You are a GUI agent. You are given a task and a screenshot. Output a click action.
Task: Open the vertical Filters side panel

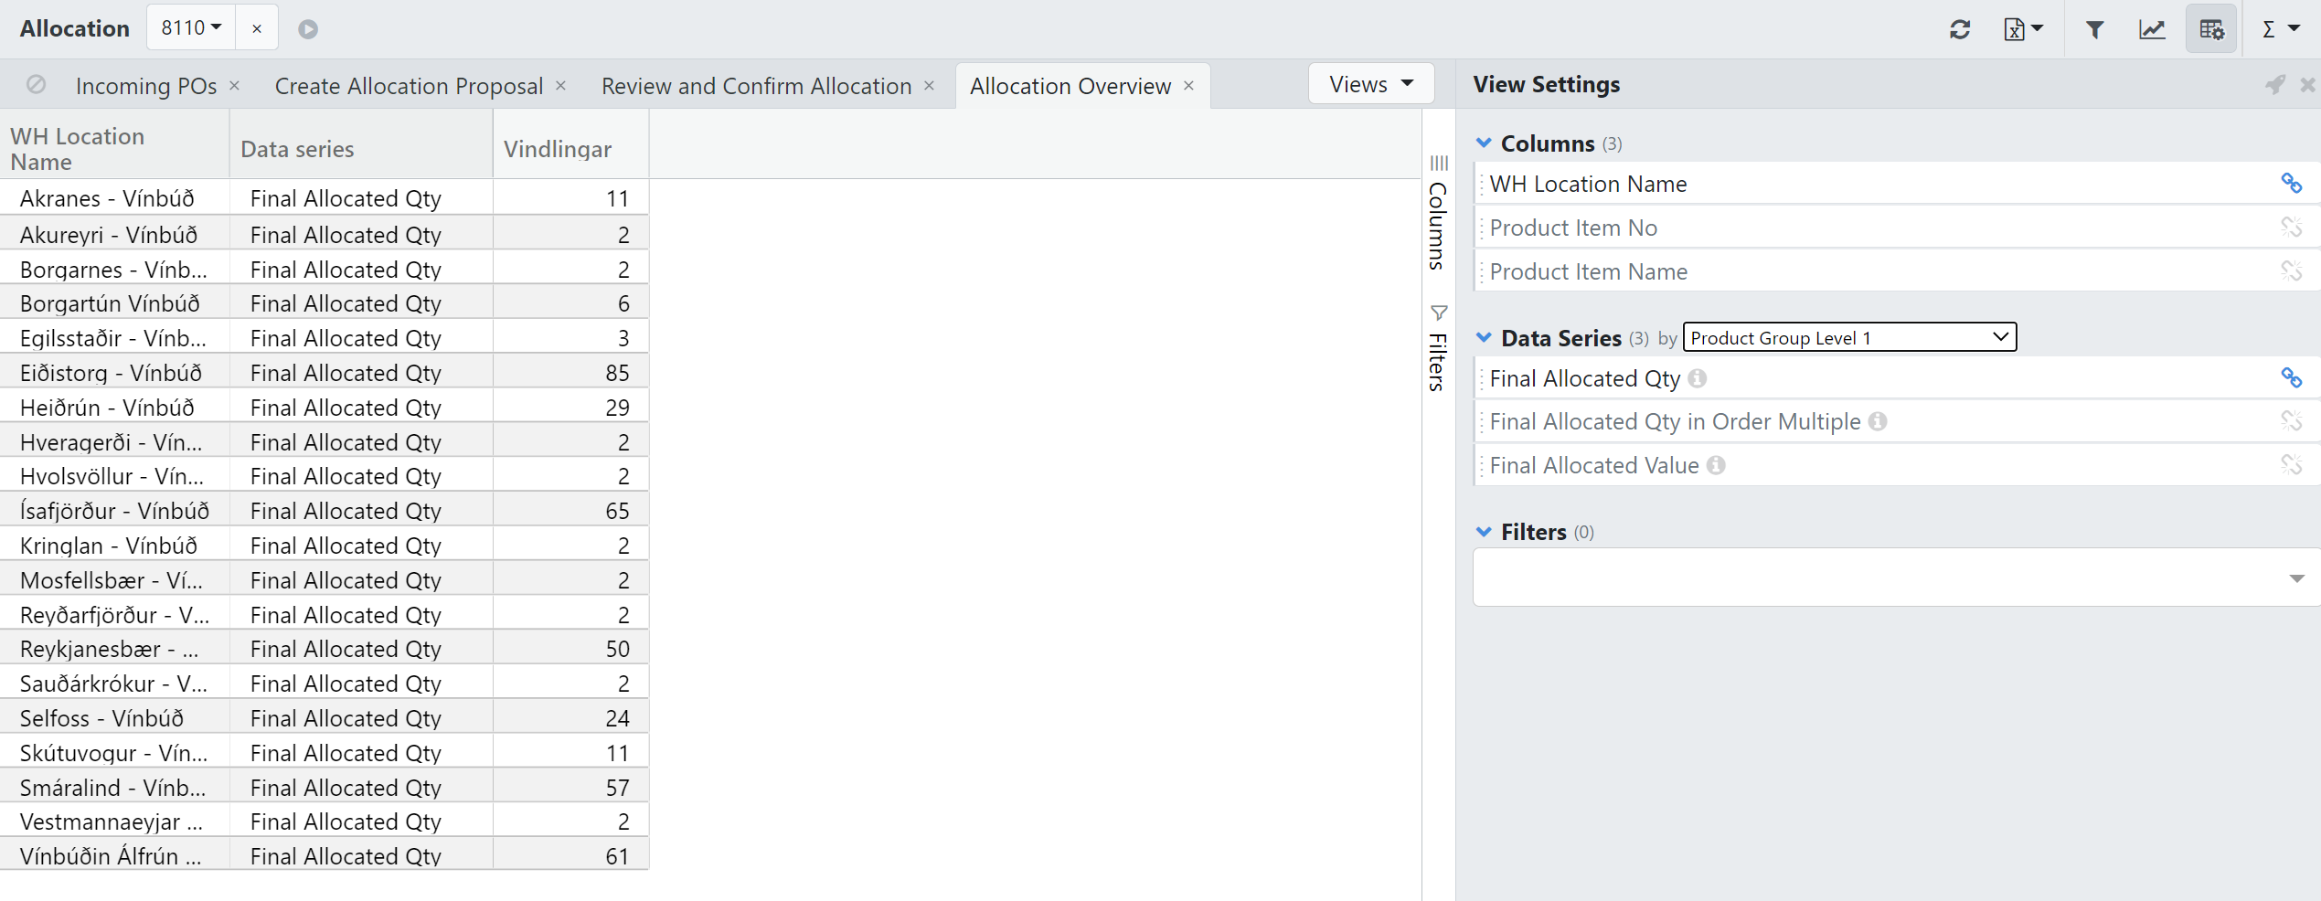coord(1438,350)
